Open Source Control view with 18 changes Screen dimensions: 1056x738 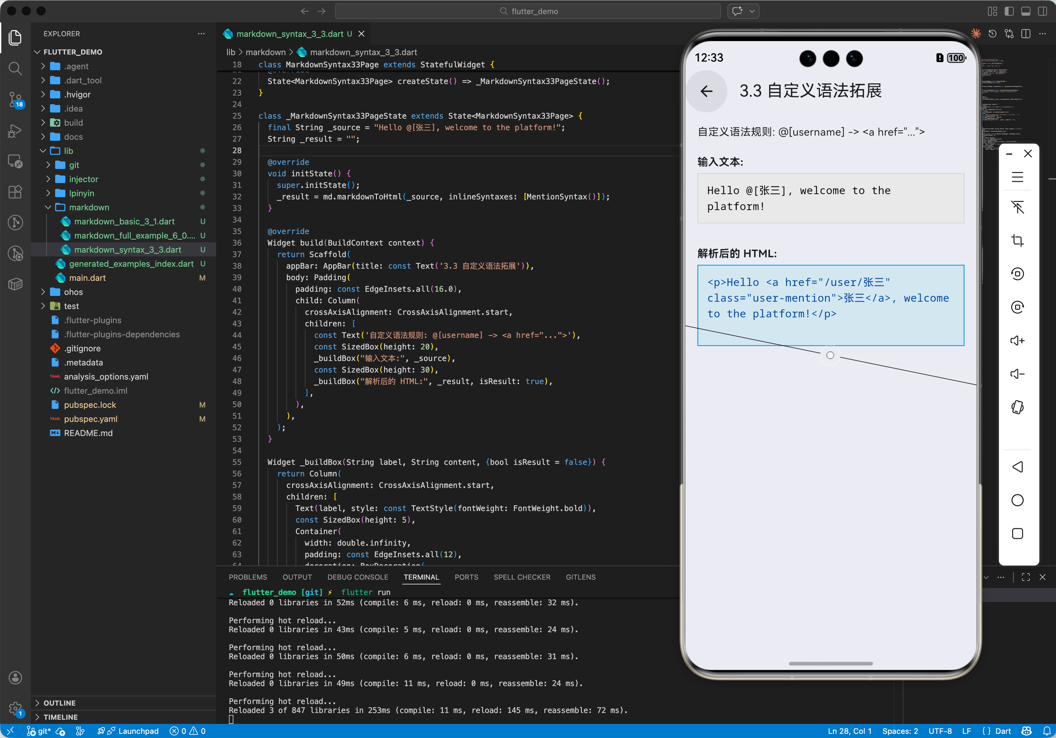15,99
